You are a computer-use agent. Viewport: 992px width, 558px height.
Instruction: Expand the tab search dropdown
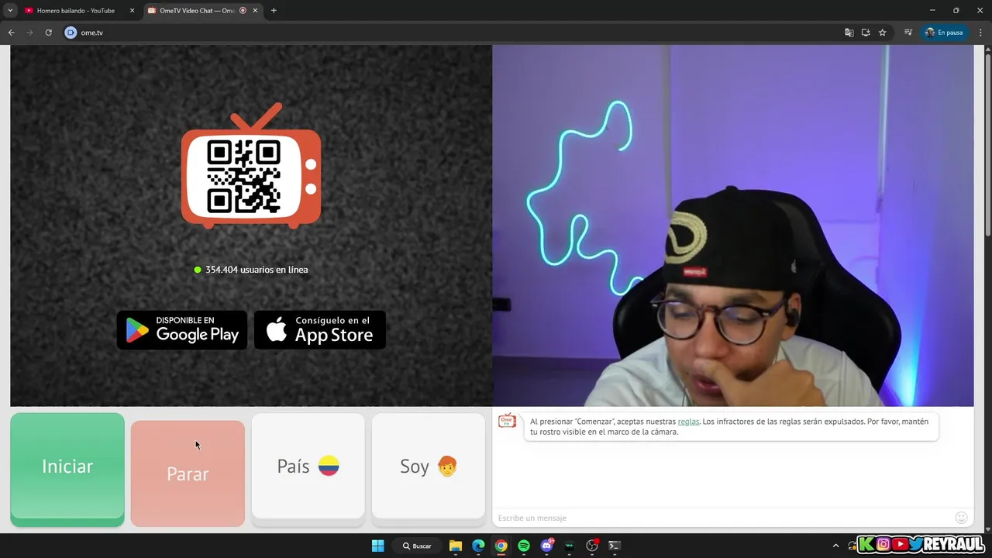click(10, 11)
